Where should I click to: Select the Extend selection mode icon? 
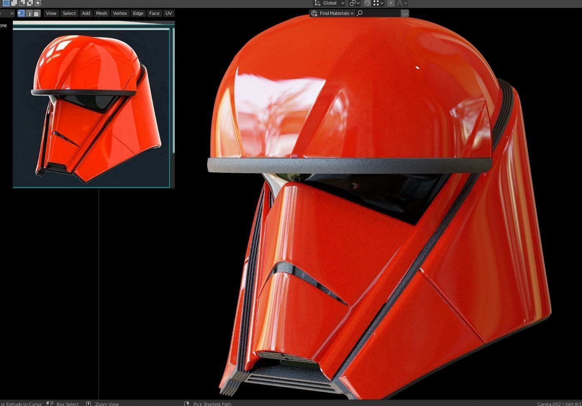click(x=14, y=3)
